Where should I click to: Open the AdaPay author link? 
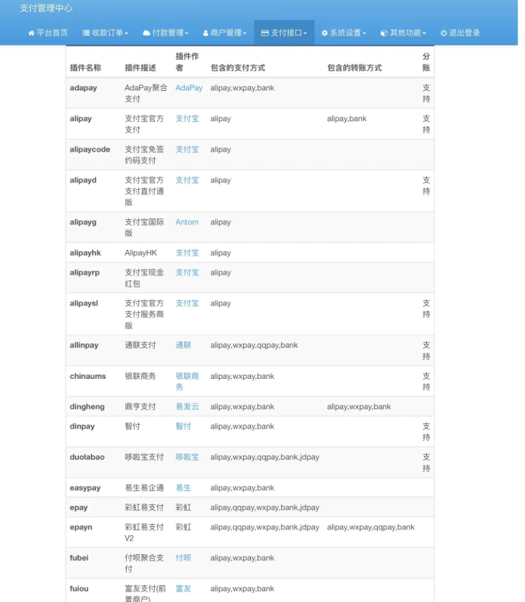coord(189,88)
